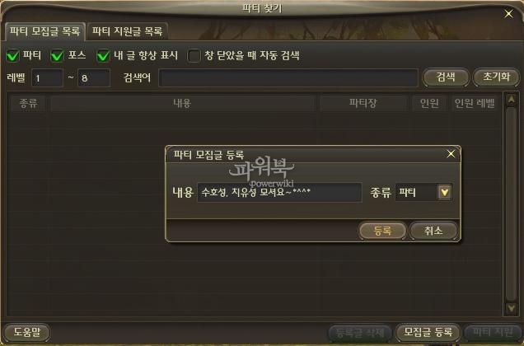This screenshot has width=524, height=346.
Task: Click the 모집글 등록 button
Action: pos(428,332)
